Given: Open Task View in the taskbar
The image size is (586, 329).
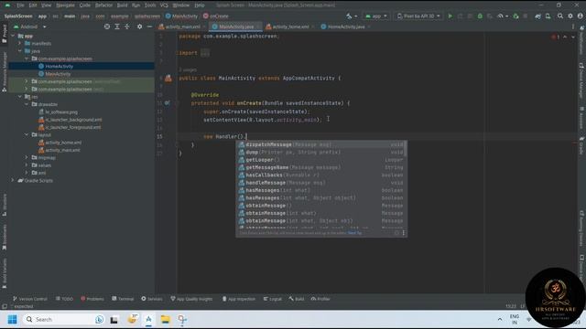Looking at the screenshot, I should click(114, 320).
